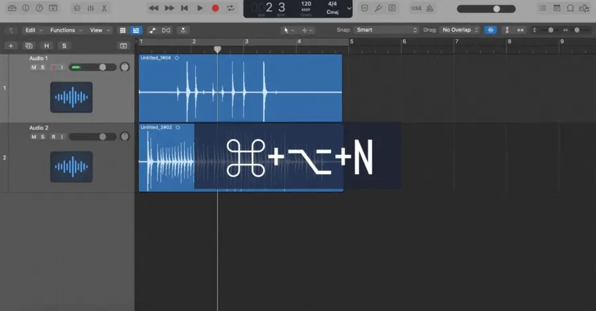The height and width of the screenshot is (311, 596).
Task: Open the Drag No Overlap dropdown
Action: 460,30
